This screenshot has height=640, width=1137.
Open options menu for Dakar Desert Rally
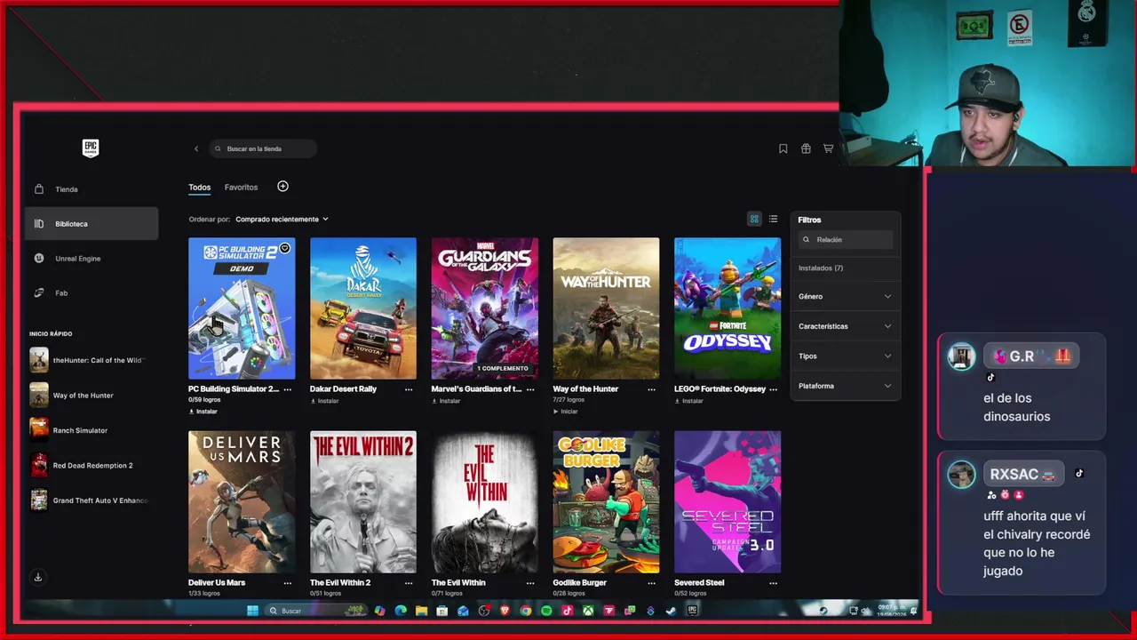[409, 389]
